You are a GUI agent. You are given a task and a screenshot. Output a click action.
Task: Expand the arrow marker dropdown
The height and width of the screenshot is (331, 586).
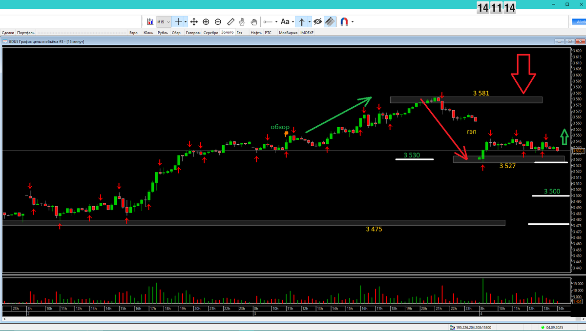[309, 22]
